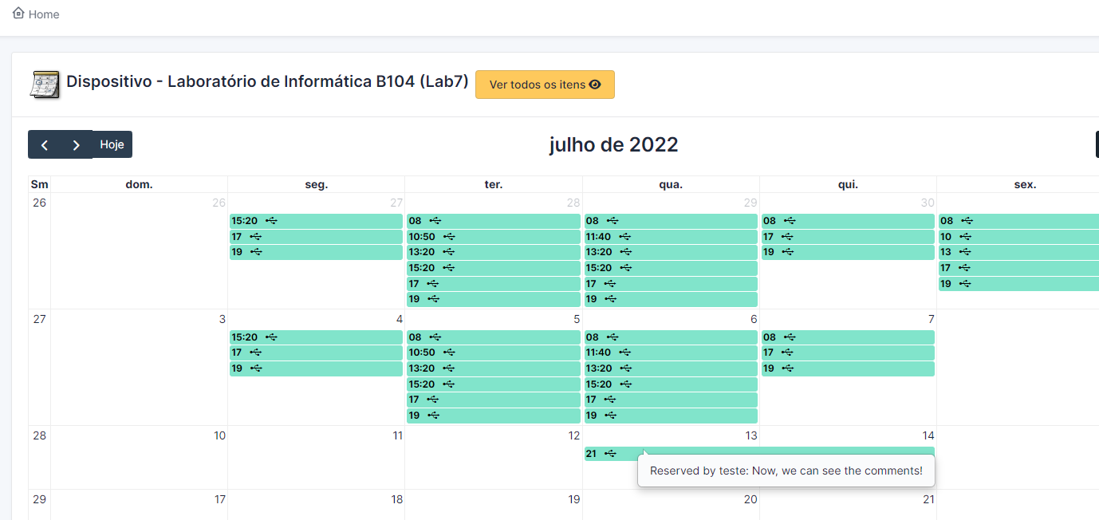Click USB icon of 17 event on Thursday 7
The image size is (1099, 520).
(787, 353)
